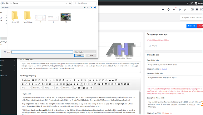Expand the Meta seo sidebar menu
The height and width of the screenshot is (115, 203).
click(8, 76)
